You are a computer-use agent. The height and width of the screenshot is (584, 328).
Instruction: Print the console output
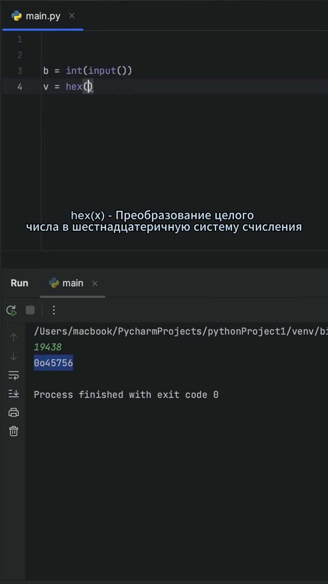click(14, 412)
